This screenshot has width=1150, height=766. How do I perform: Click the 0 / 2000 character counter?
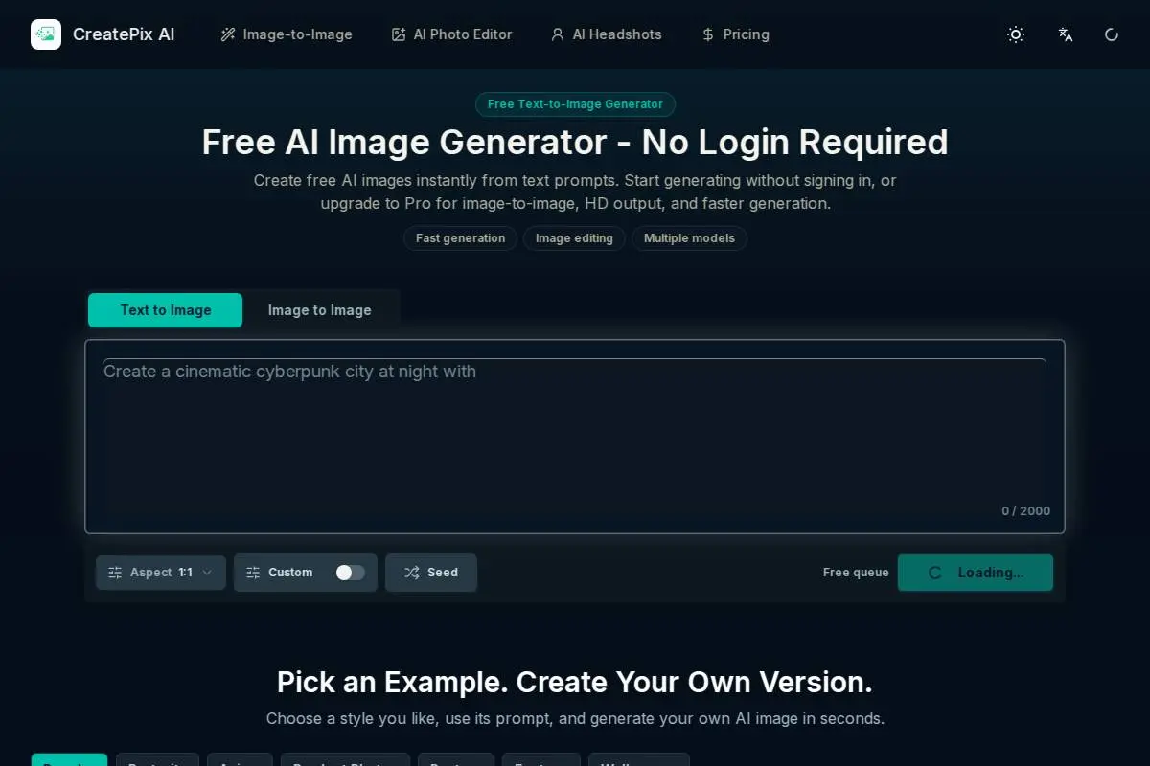tap(1025, 511)
